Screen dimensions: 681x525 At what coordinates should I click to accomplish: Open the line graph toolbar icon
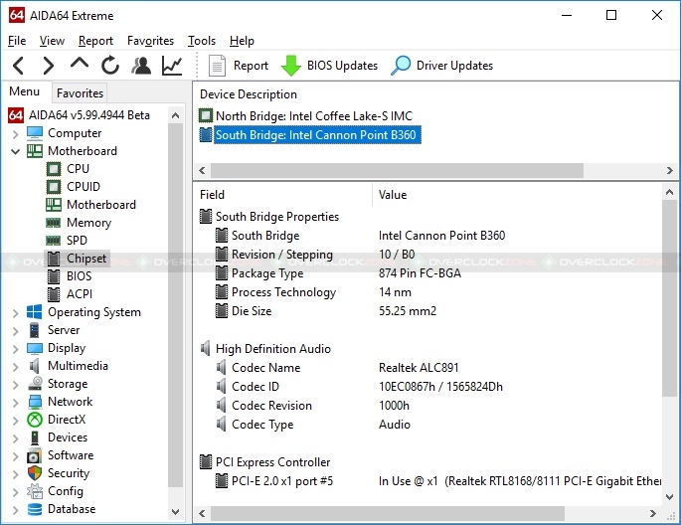point(172,66)
